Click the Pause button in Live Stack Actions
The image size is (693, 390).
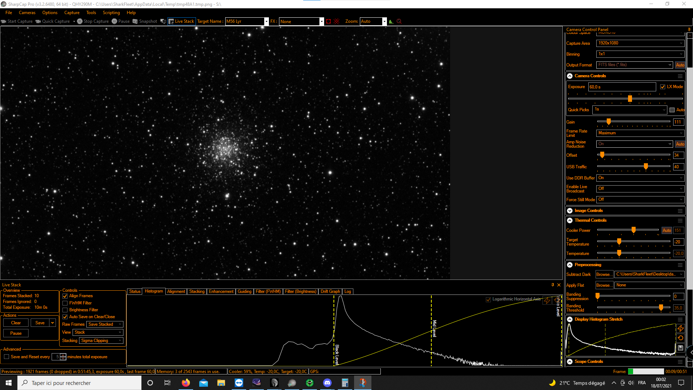click(16, 333)
